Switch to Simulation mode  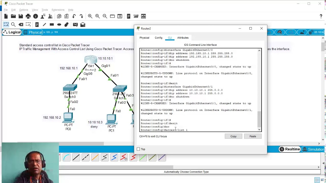pyautogui.click(x=313, y=149)
